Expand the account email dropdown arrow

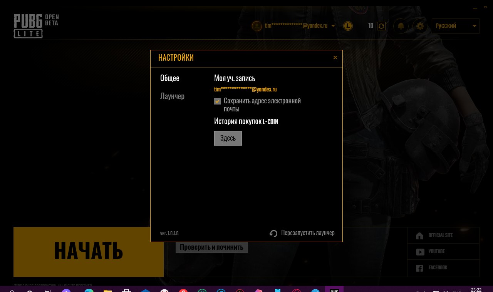coord(333,26)
